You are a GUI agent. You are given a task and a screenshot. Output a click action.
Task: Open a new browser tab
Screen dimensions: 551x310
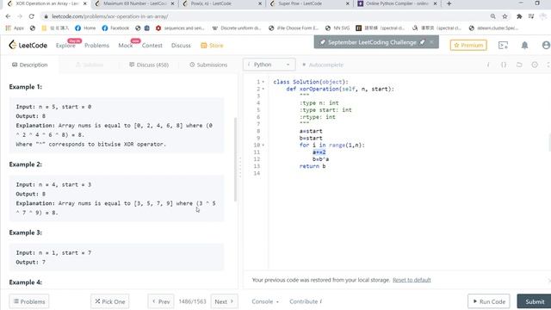pos(449,3)
